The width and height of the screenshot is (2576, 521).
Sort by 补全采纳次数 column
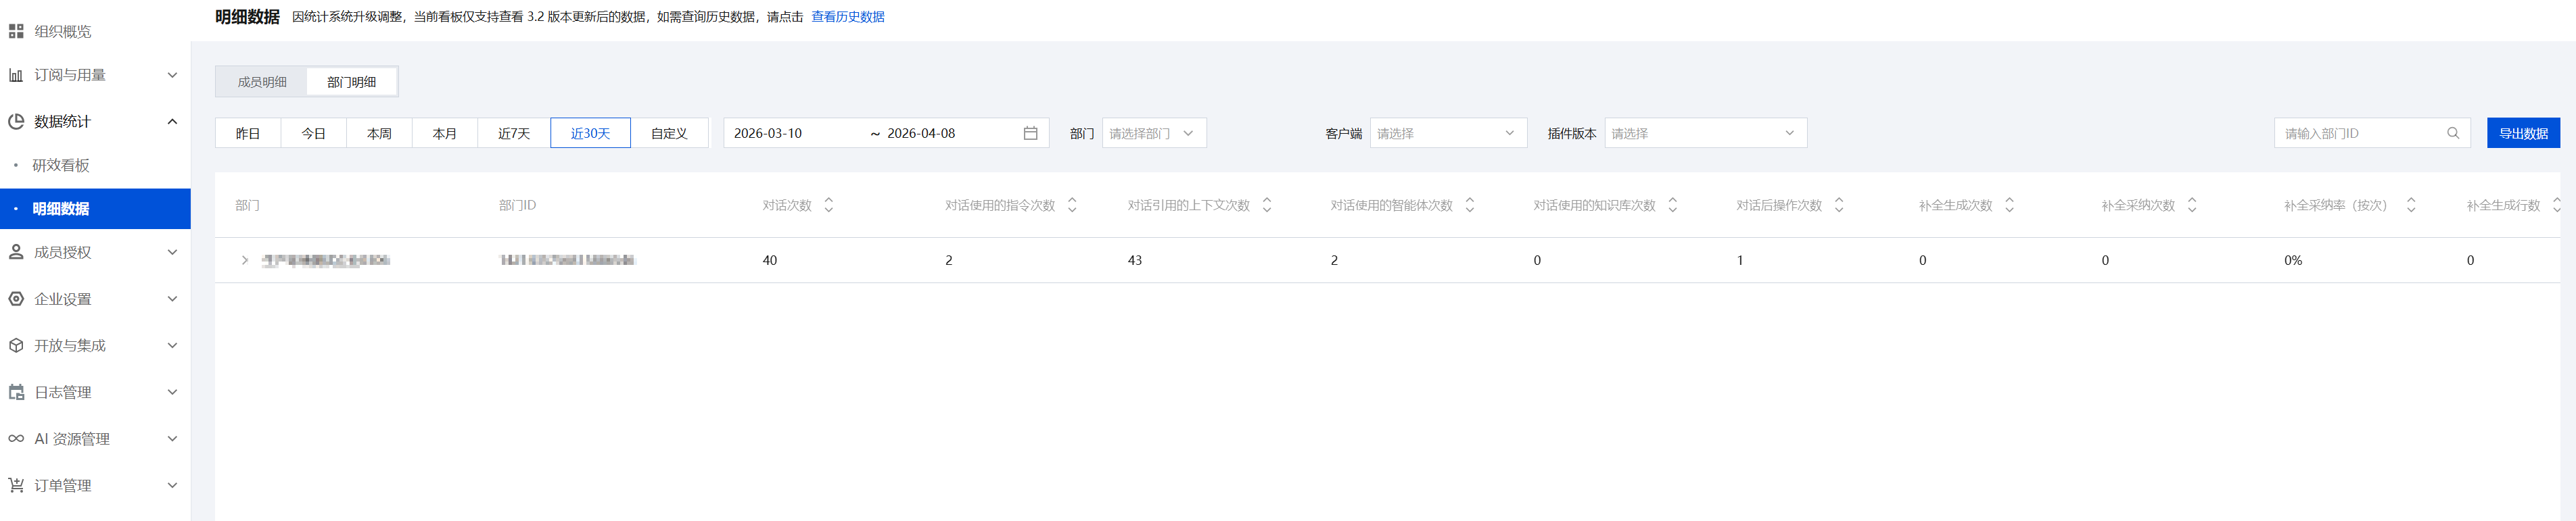2192,205
